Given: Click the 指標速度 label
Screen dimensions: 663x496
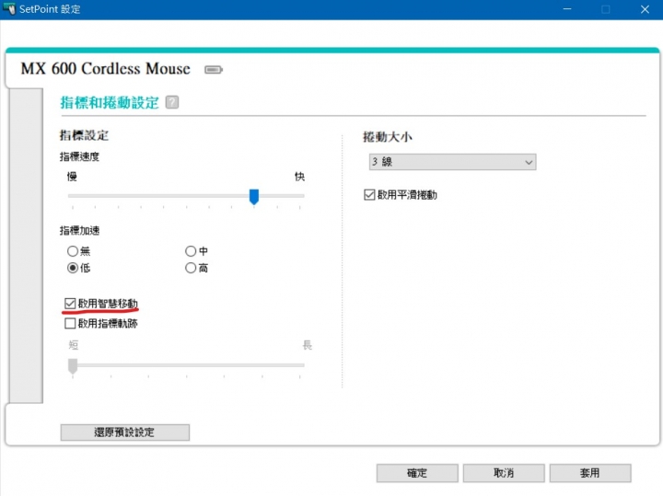Looking at the screenshot, I should pos(79,156).
